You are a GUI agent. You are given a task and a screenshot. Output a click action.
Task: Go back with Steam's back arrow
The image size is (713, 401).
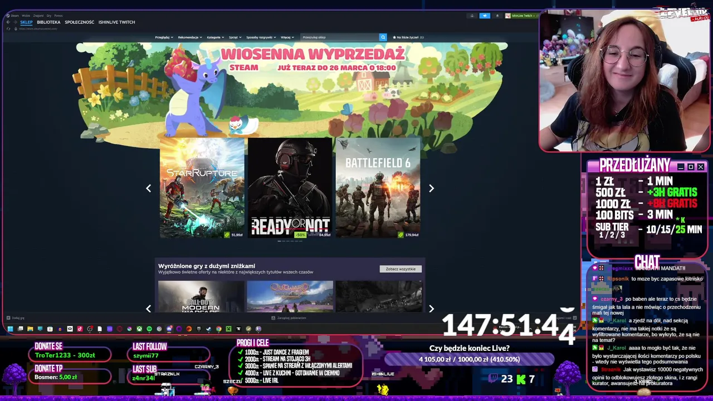(8, 22)
